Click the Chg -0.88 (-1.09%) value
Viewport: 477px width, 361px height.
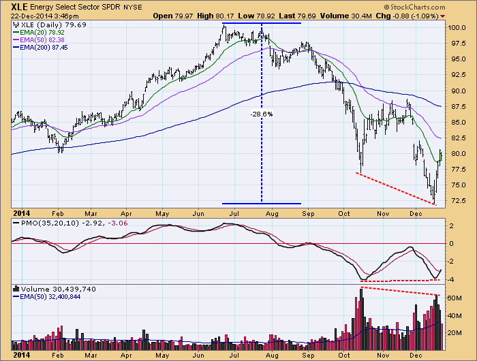407,16
